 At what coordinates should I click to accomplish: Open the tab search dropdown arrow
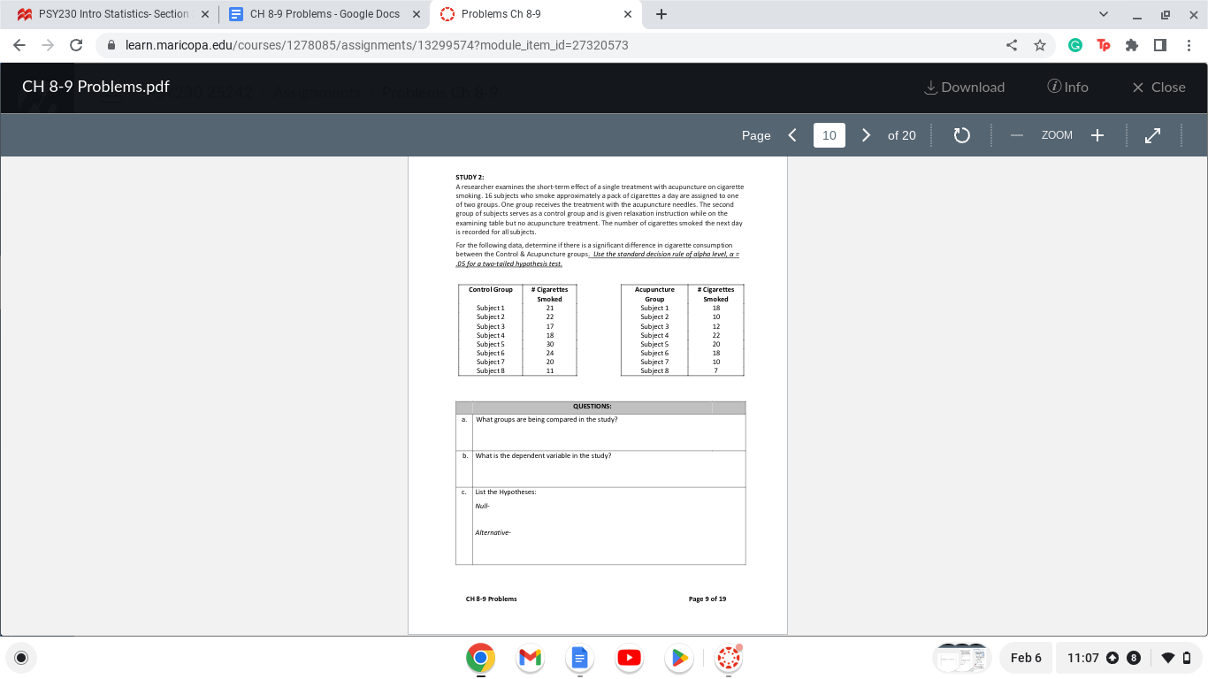[x=1103, y=14]
